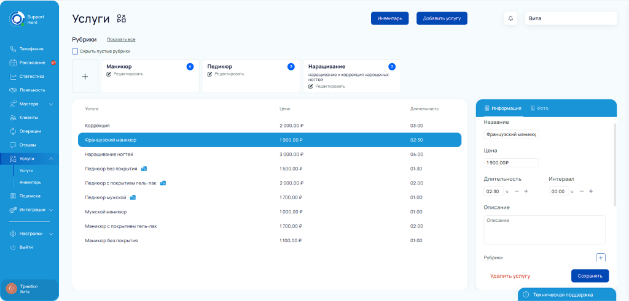Image resolution: width=629 pixels, height=301 pixels.
Task: Expand the Мастера sidebar submenu
Action: click(52, 104)
